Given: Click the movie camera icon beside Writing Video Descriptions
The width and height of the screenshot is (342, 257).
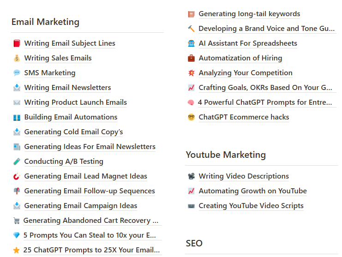Looking at the screenshot, I should click(191, 176).
